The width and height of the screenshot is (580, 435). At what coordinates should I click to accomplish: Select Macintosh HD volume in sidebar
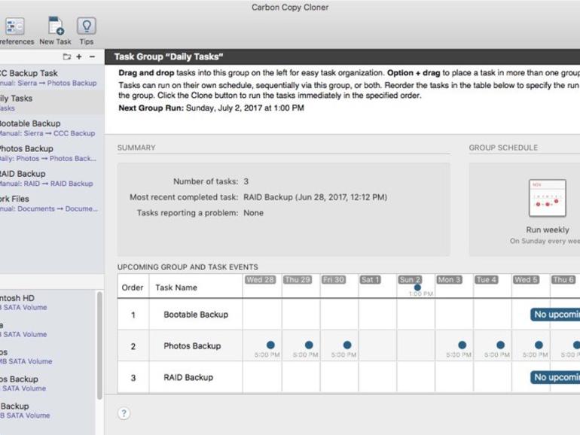tap(47, 303)
